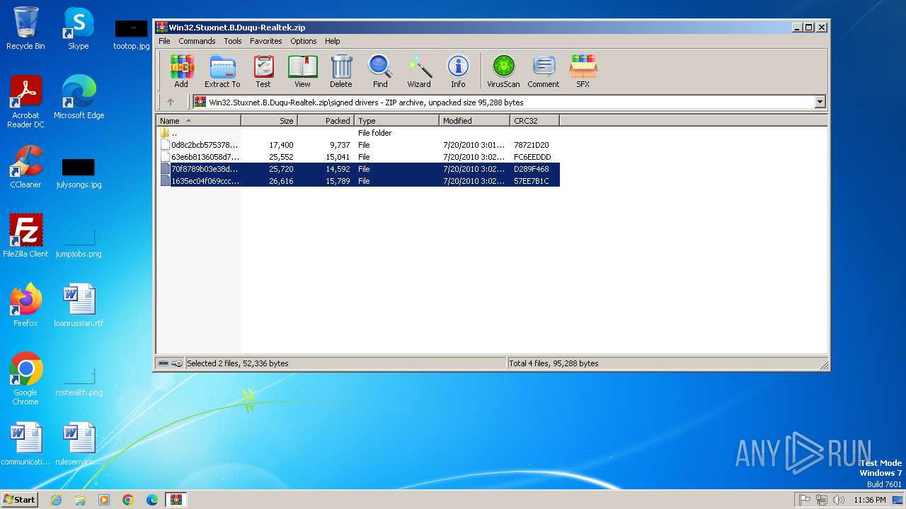Select the rsshealth.png desktop file
906x509 pixels.
[x=79, y=382]
